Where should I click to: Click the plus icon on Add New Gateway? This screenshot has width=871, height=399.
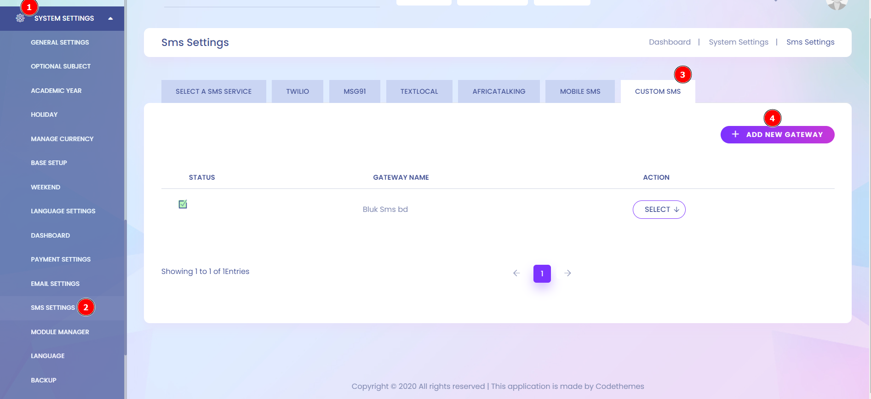click(735, 134)
